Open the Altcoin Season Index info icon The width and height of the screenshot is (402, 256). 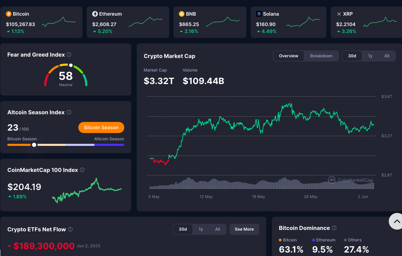69,112
